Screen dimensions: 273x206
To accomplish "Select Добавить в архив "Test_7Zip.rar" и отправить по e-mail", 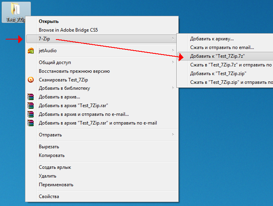I will [102, 123].
